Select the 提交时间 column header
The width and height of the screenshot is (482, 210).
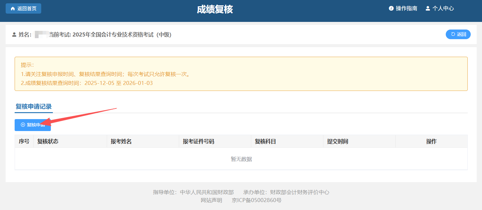337,141
